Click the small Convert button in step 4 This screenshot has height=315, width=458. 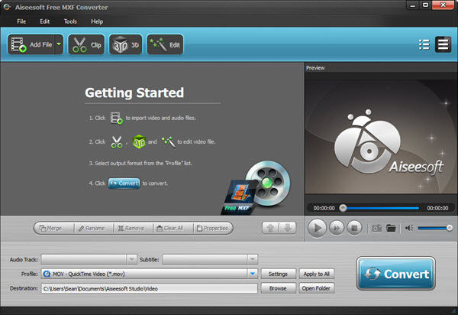[124, 183]
